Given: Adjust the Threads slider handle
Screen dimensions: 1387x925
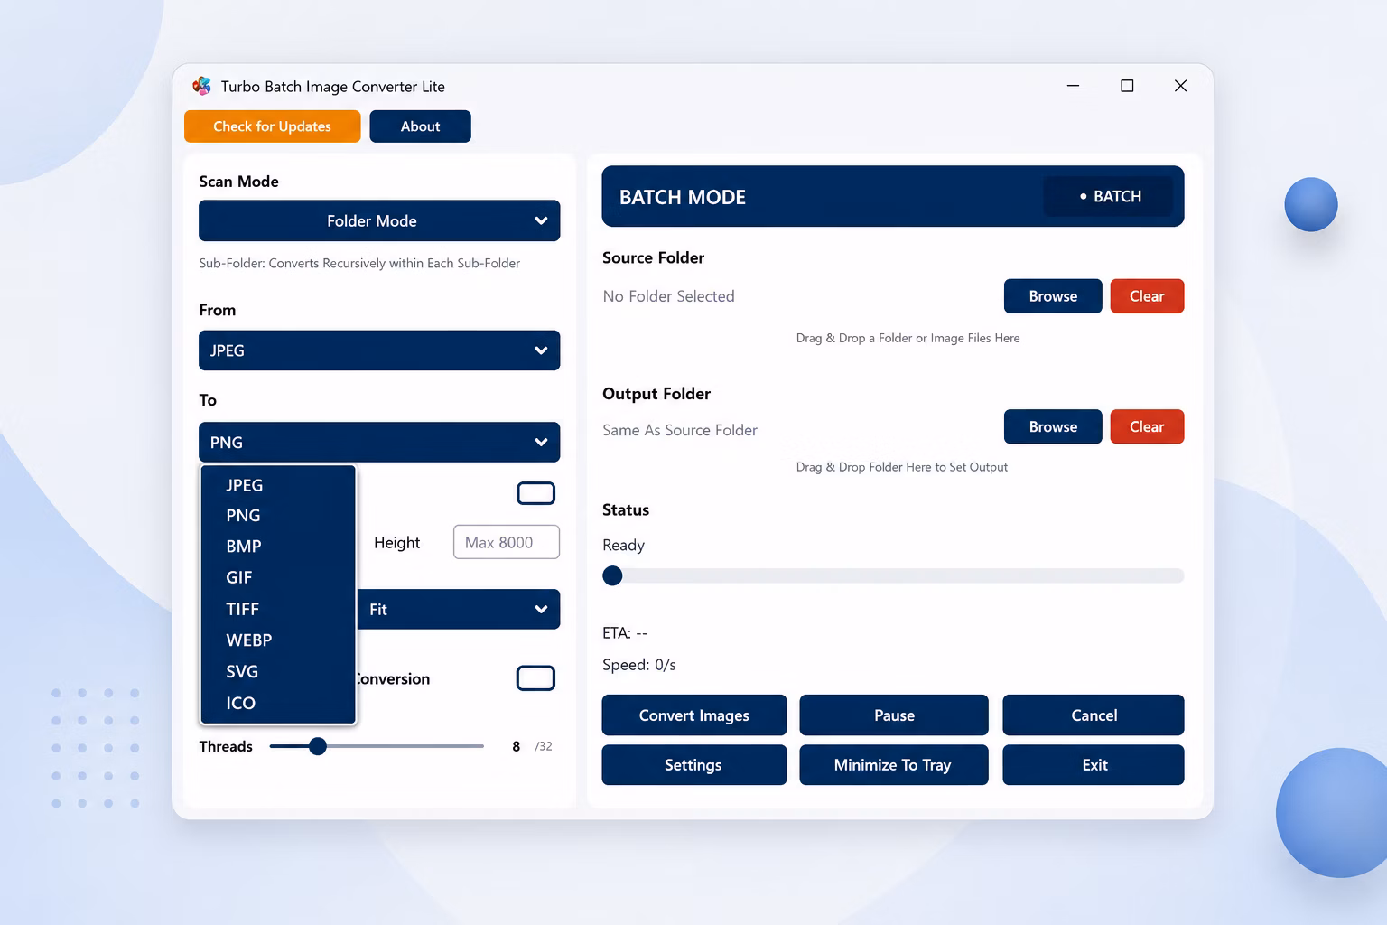Looking at the screenshot, I should pyautogui.click(x=317, y=746).
